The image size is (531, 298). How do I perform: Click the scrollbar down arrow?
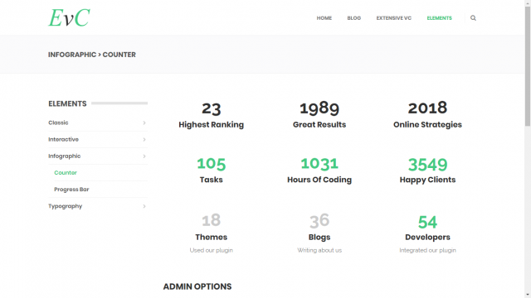pos(528,296)
